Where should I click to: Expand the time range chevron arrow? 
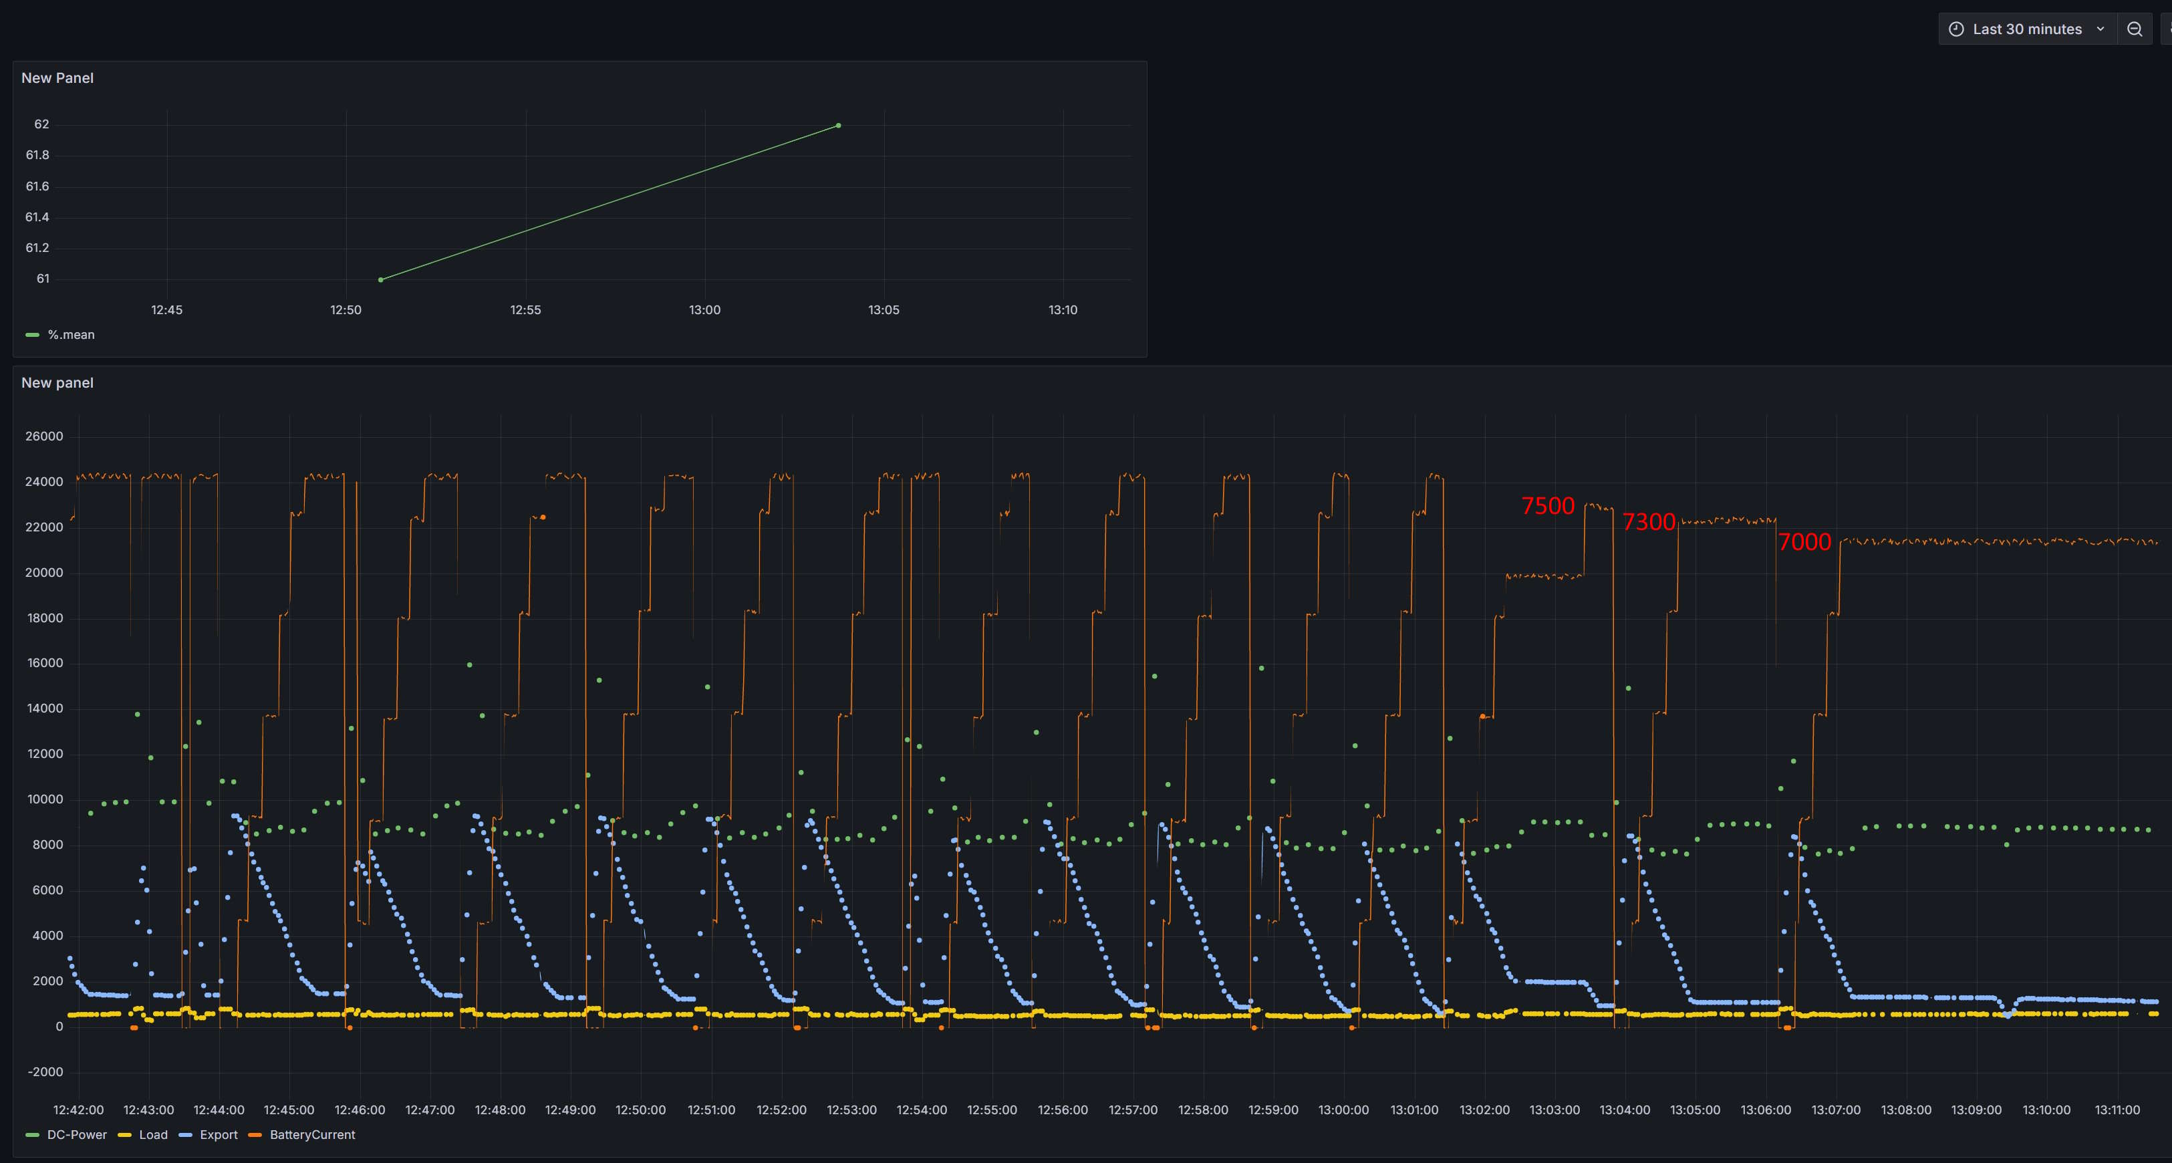click(2100, 29)
